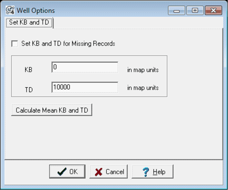Select the Set KB and TD tab
228x190 pixels.
click(29, 23)
